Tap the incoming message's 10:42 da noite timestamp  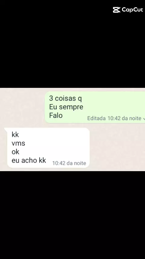[69, 163]
